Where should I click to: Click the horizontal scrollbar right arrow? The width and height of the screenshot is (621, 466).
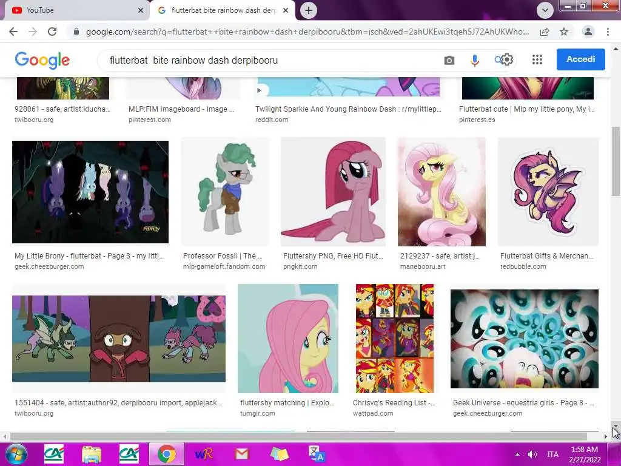pyautogui.click(x=606, y=436)
